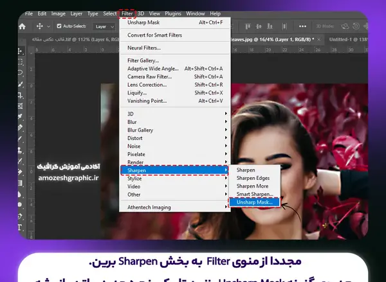Screen dimensions: 386x282
Task: Select the Dodge tool
Action: pos(20,204)
